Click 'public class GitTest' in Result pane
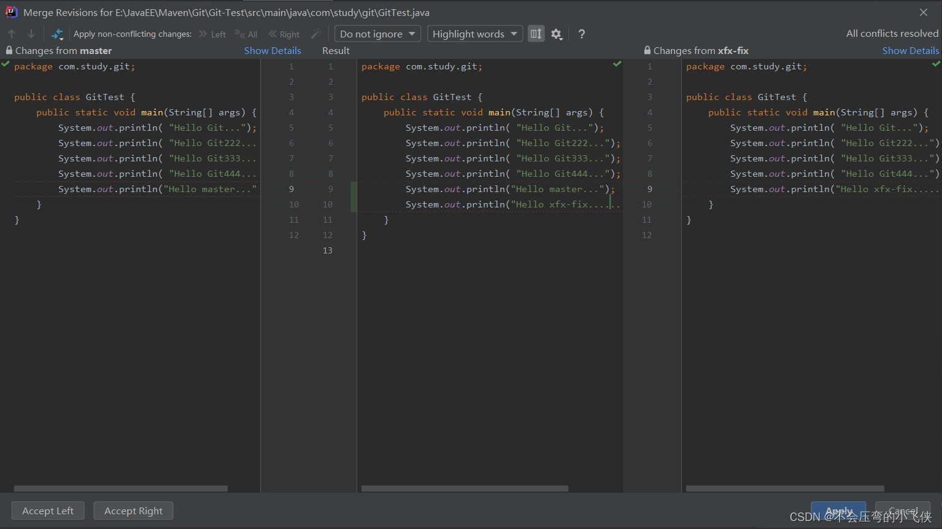The height and width of the screenshot is (529, 942). pos(422,97)
